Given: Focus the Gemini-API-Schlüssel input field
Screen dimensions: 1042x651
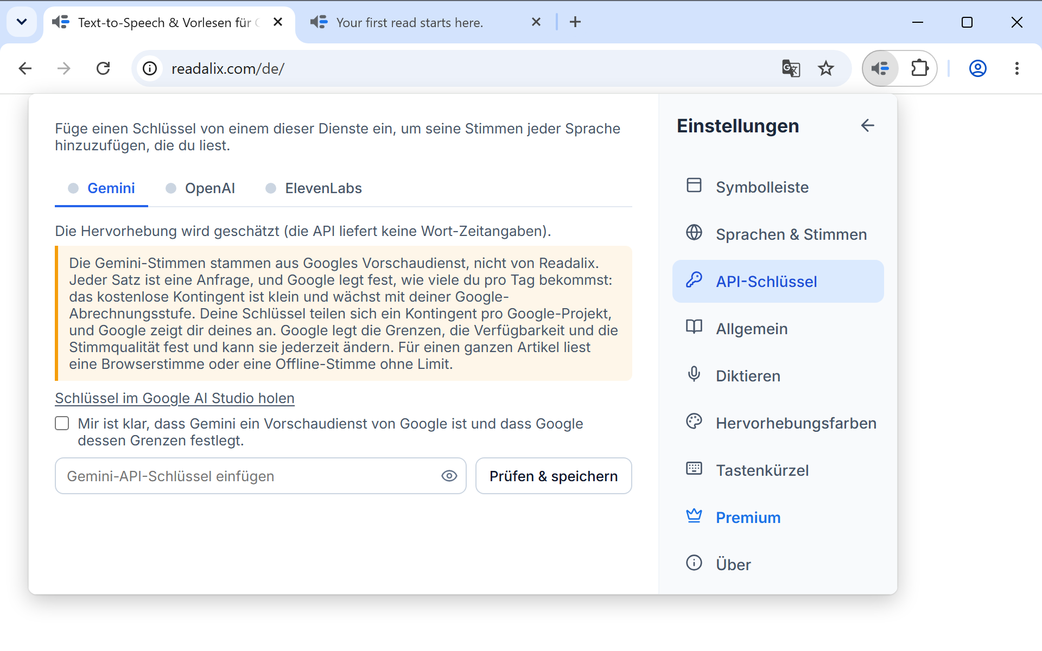Looking at the screenshot, I should pos(260,476).
